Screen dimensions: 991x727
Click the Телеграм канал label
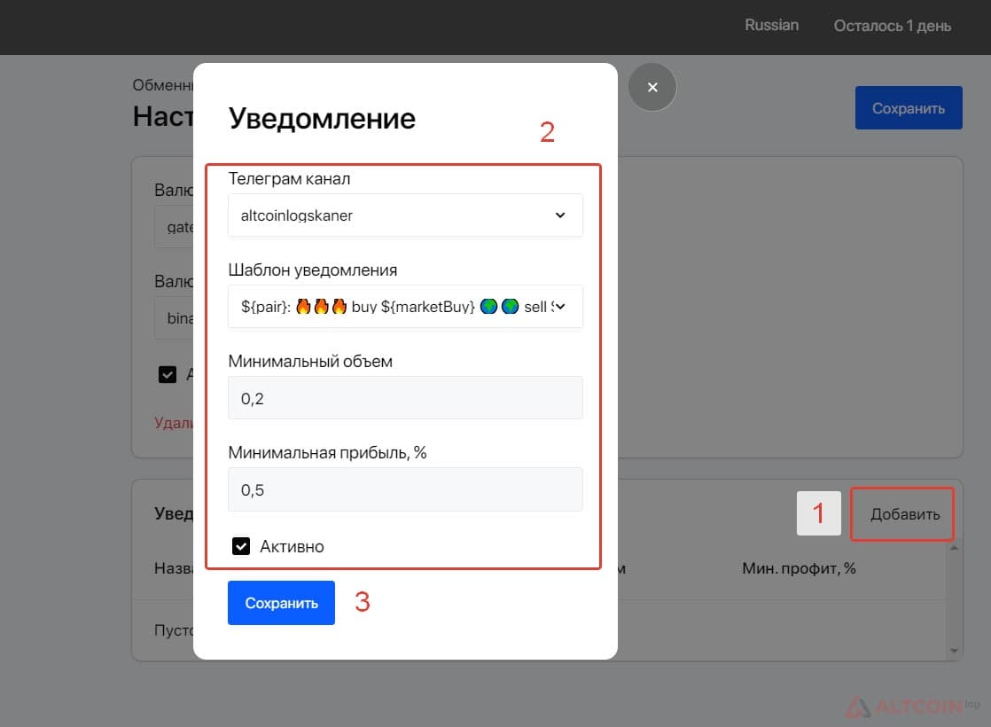pyautogui.click(x=289, y=179)
